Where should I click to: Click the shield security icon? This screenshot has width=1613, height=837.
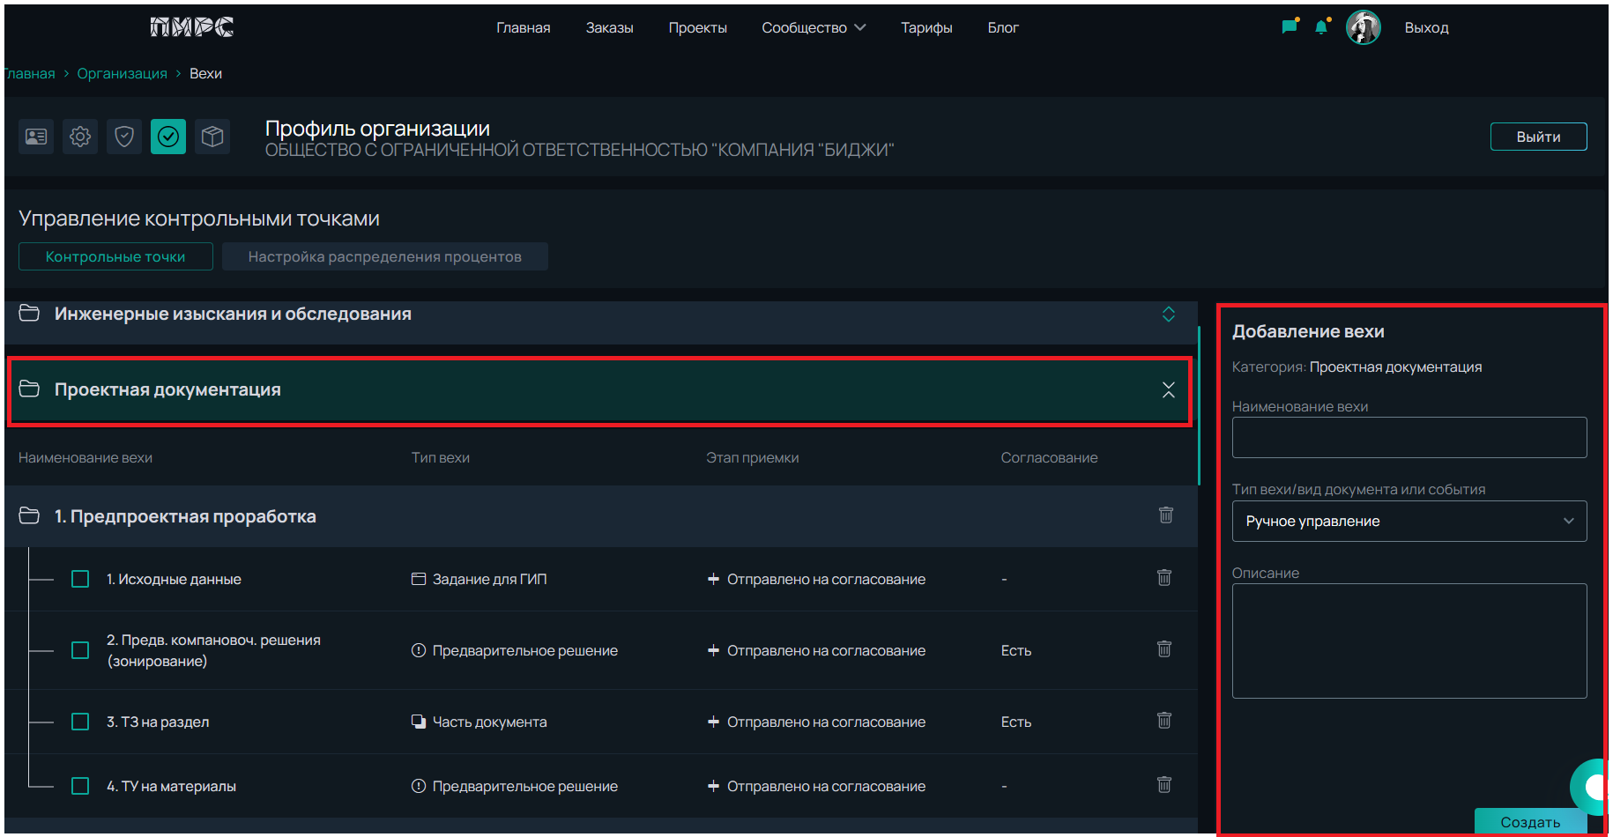click(124, 137)
